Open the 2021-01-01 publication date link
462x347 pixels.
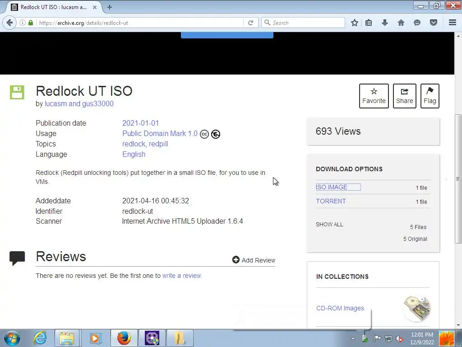(x=141, y=123)
